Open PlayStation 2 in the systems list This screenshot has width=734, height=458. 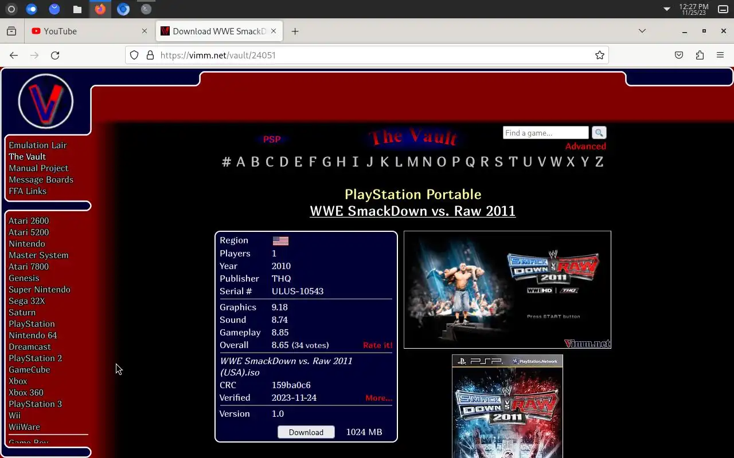tap(35, 358)
